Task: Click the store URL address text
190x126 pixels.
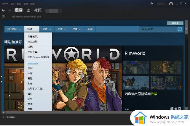Action: pos(26,17)
